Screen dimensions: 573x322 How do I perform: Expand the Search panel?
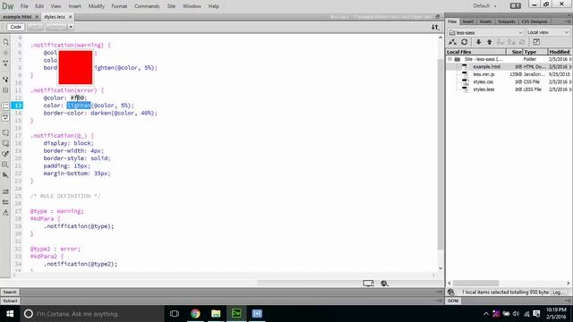[10, 292]
